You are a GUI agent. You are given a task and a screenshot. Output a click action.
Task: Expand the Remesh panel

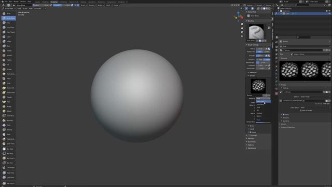pyautogui.click(x=251, y=139)
